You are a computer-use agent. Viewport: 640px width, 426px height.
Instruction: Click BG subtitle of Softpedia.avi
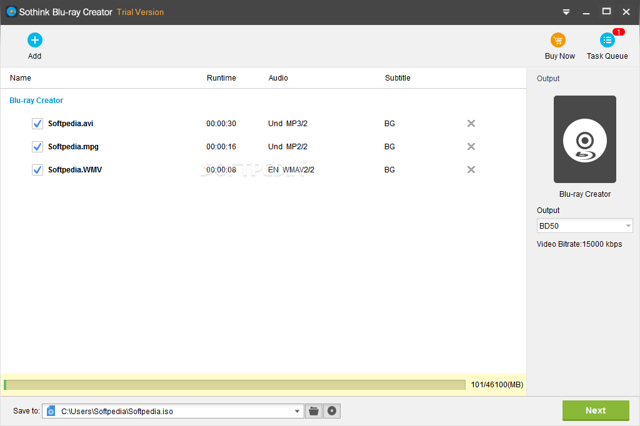(x=389, y=124)
